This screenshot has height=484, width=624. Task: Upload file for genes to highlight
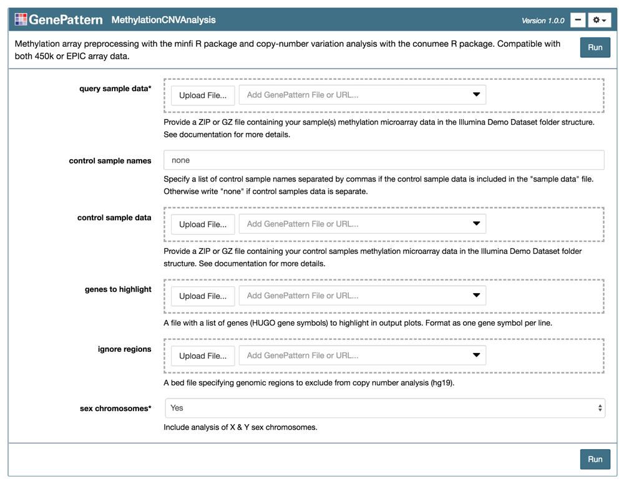pos(203,296)
